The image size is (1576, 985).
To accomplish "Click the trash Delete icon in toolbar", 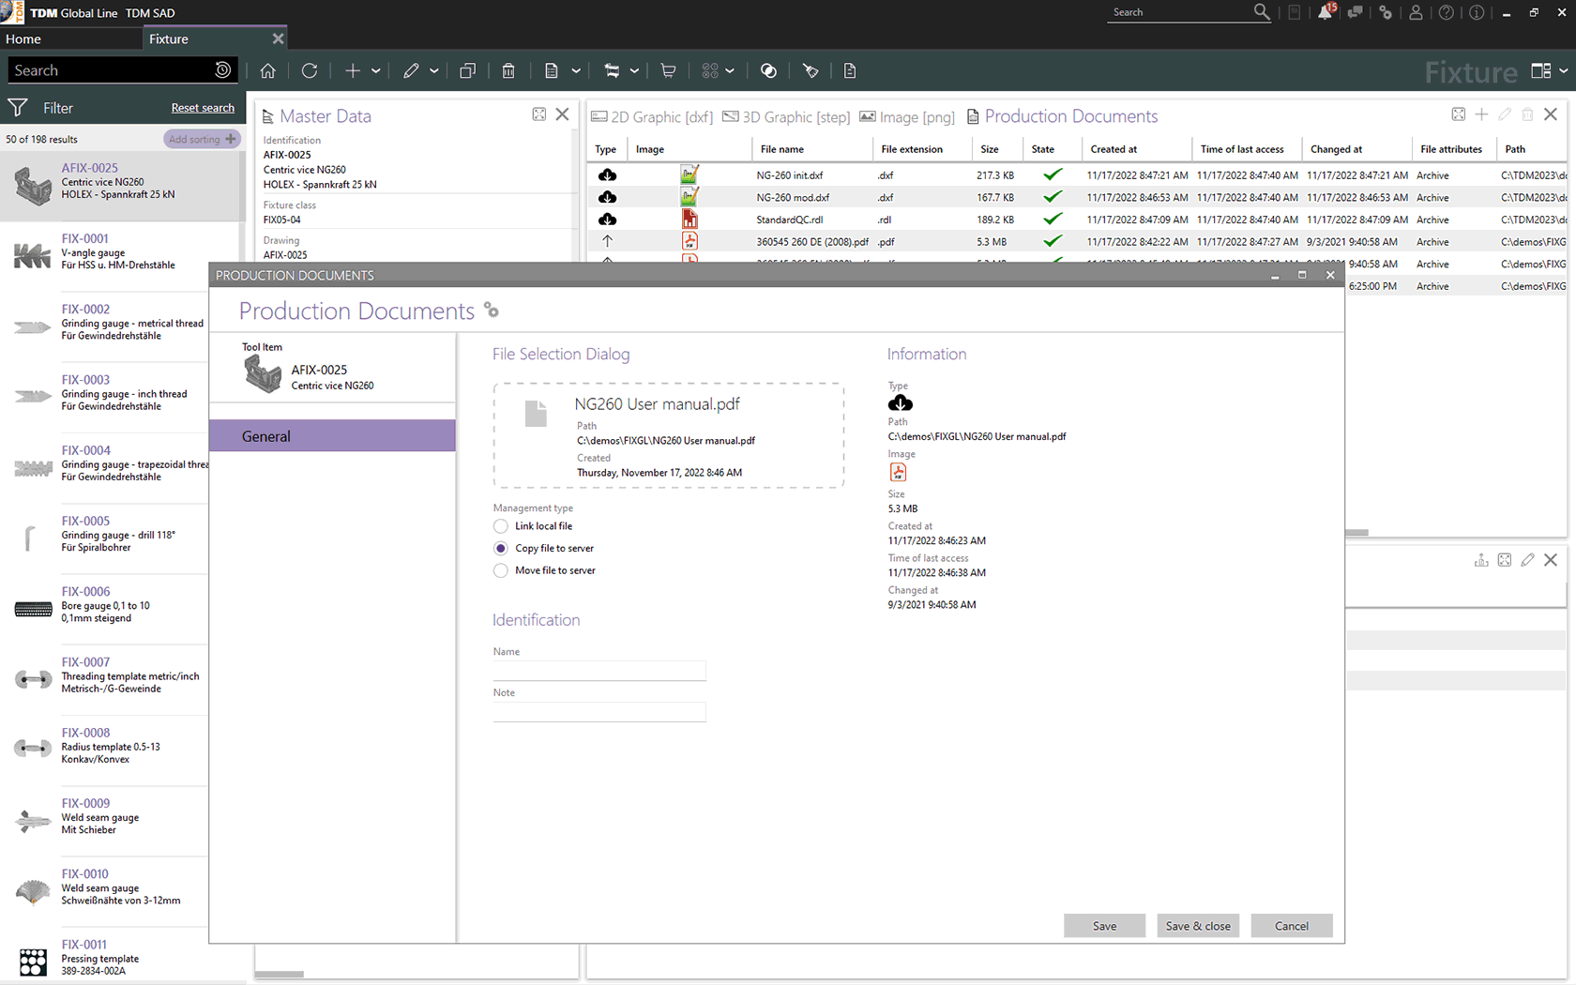I will 508,70.
